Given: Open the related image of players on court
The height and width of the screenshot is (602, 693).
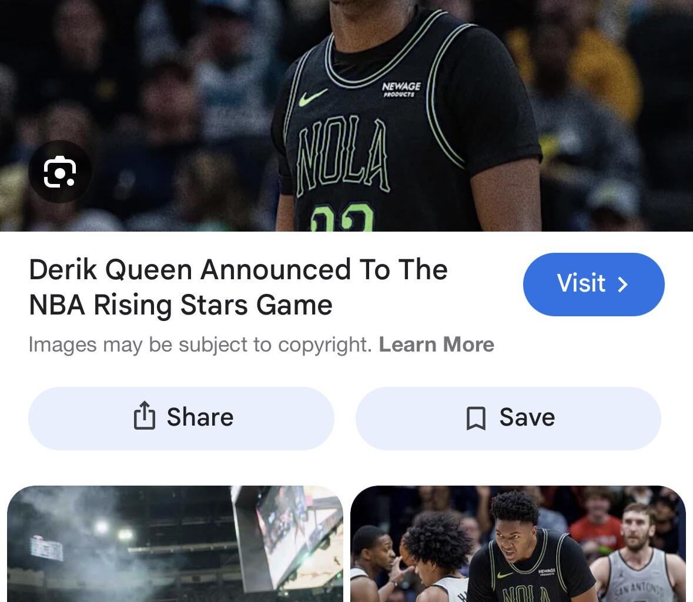Looking at the screenshot, I should 518,544.
